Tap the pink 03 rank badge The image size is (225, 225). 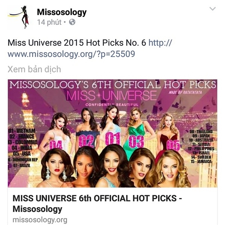coord(136,141)
